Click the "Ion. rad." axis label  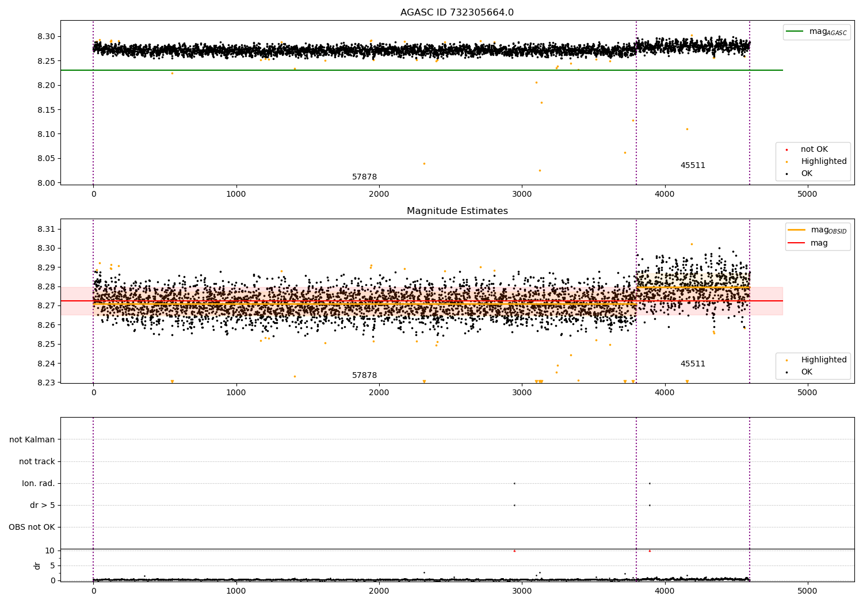(39, 484)
